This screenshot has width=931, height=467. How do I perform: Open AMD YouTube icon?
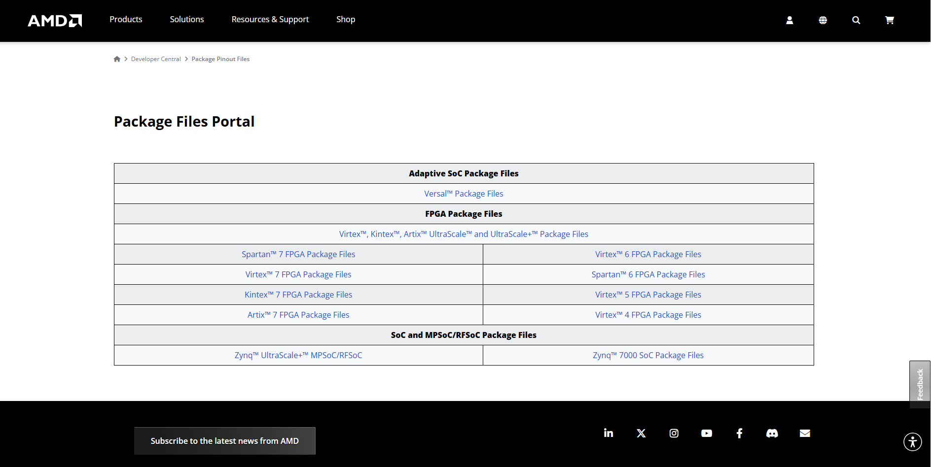[707, 433]
